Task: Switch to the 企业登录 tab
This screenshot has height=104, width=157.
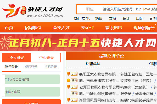Action: [x=46, y=58]
